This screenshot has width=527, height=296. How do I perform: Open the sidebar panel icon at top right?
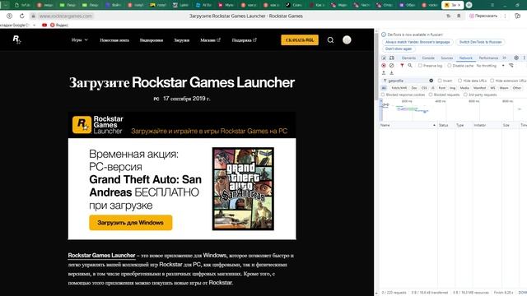coord(518,16)
